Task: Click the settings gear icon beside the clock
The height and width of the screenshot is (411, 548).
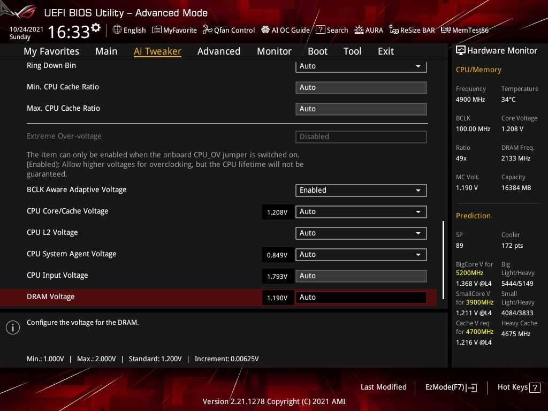Action: (96, 28)
